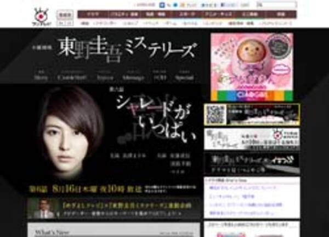
Task: Click the What's New heading
Action: coord(52,233)
